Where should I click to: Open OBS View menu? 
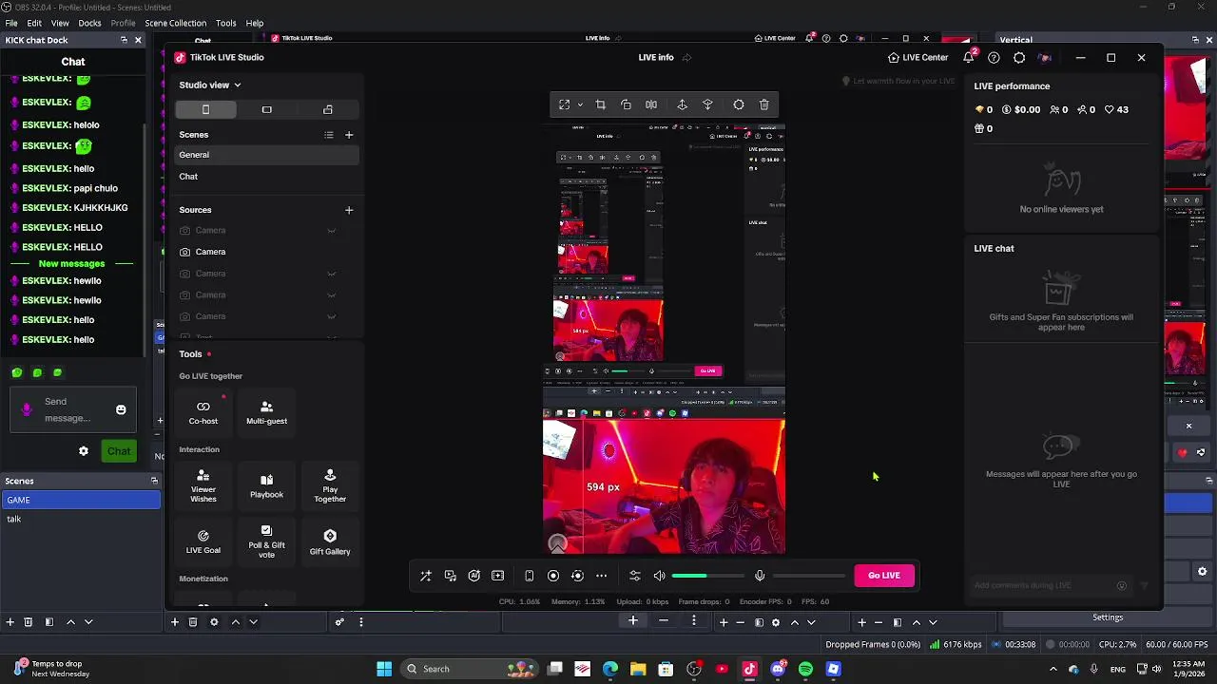[x=60, y=23]
